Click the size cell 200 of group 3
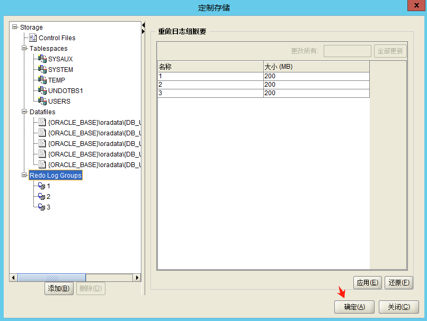Image resolution: width=427 pixels, height=321 pixels. click(316, 93)
